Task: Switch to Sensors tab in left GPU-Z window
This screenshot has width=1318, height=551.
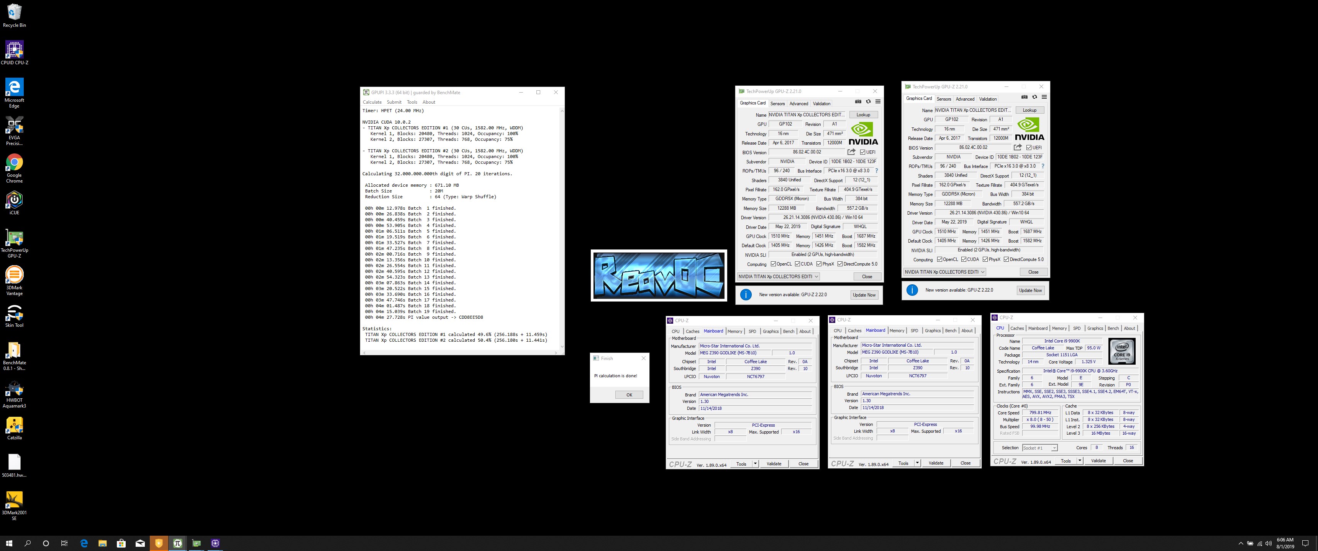Action: (777, 104)
